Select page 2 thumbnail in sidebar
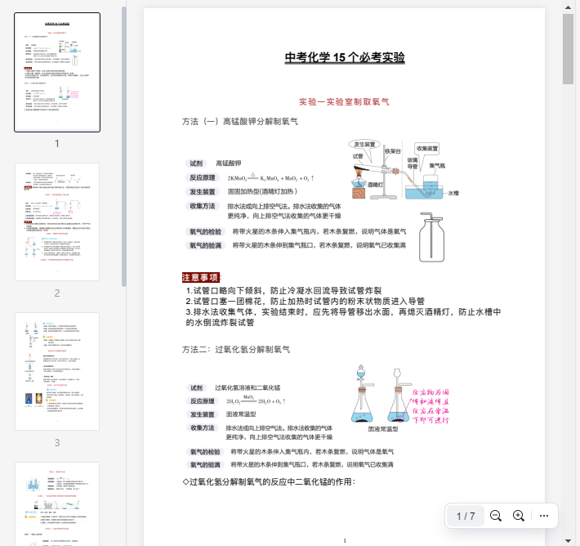The width and height of the screenshot is (580, 546). 57,222
